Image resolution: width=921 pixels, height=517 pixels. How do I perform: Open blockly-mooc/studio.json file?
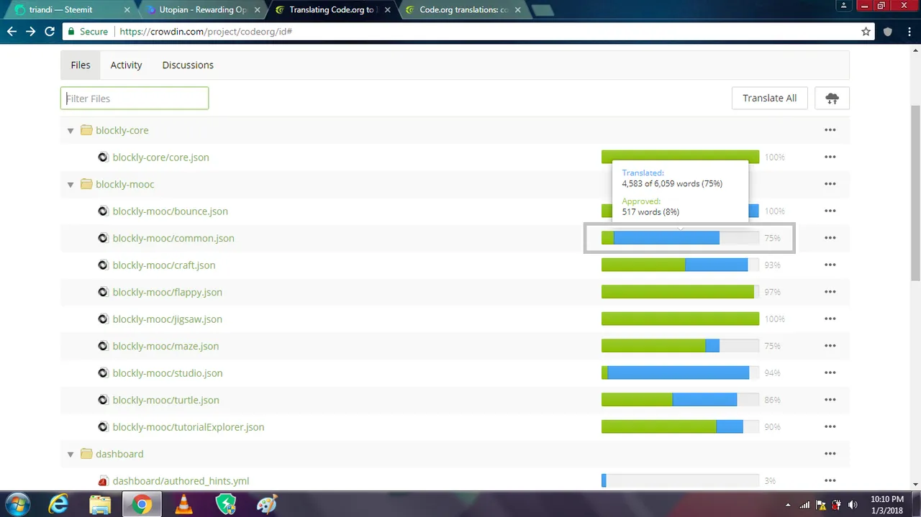168,373
